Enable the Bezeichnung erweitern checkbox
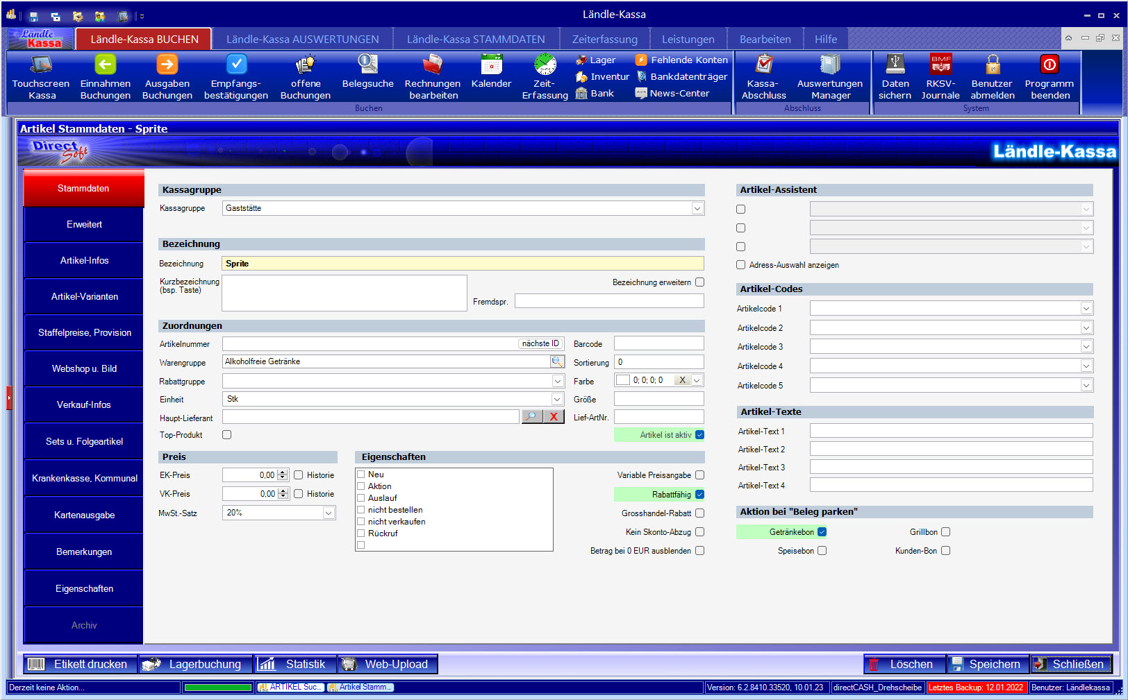 (699, 282)
